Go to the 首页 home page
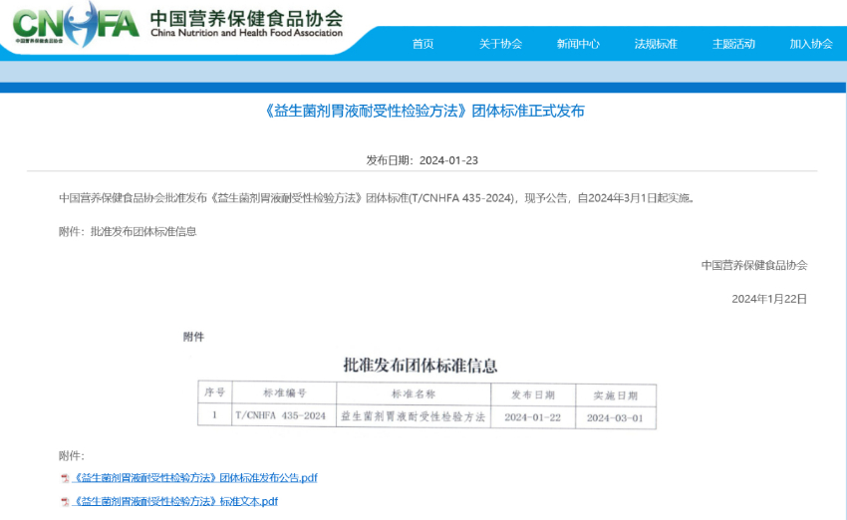Screen dimensions: 847x520 (423, 44)
